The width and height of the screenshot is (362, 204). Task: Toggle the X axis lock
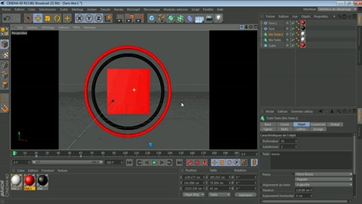coord(79,18)
